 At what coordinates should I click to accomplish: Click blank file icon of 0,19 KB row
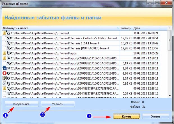coord(4,63)
